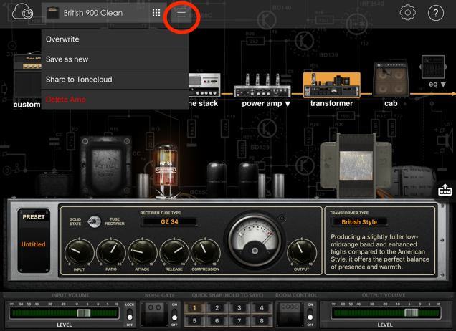456x331 pixels.
Task: Expand the eq dropdown arrow
Action: [x=443, y=85]
